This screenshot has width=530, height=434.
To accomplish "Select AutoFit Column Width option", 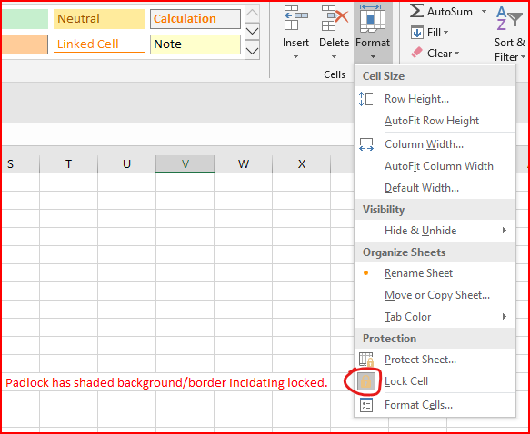I will [x=435, y=166].
